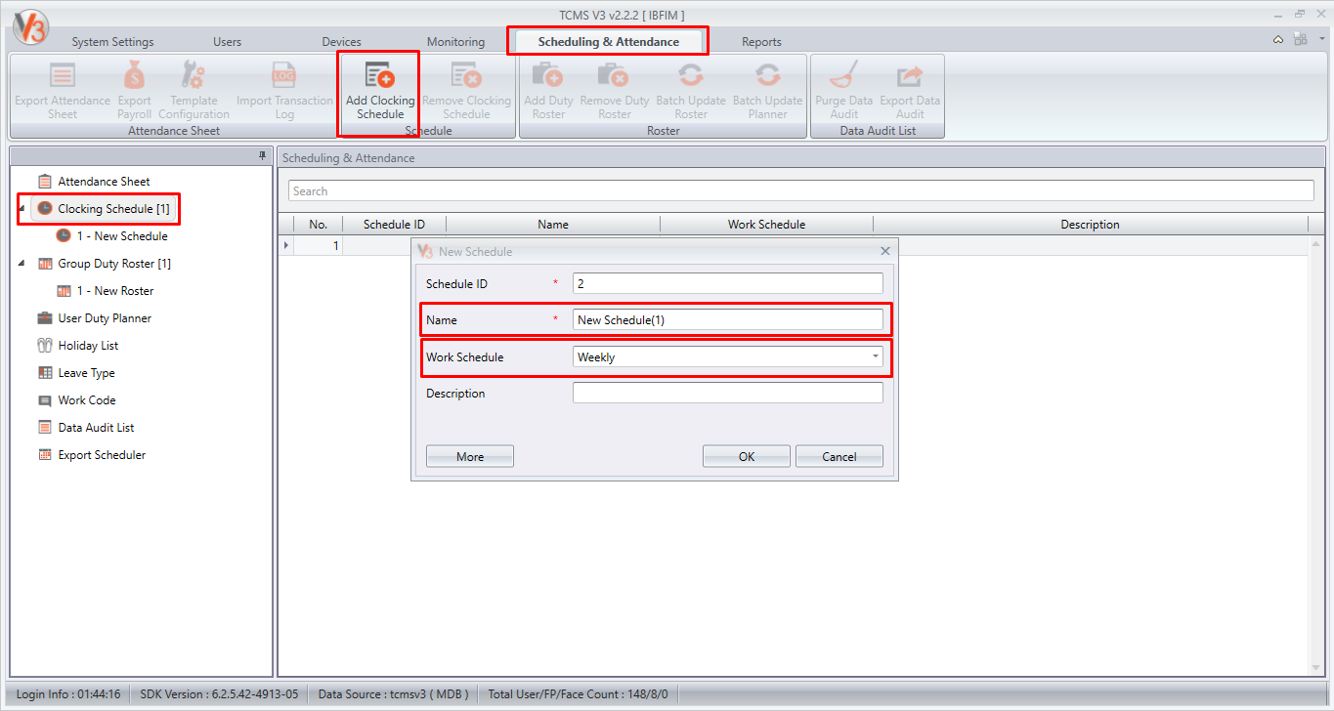Click the No. column header
This screenshot has height=711, width=1334.
click(318, 225)
